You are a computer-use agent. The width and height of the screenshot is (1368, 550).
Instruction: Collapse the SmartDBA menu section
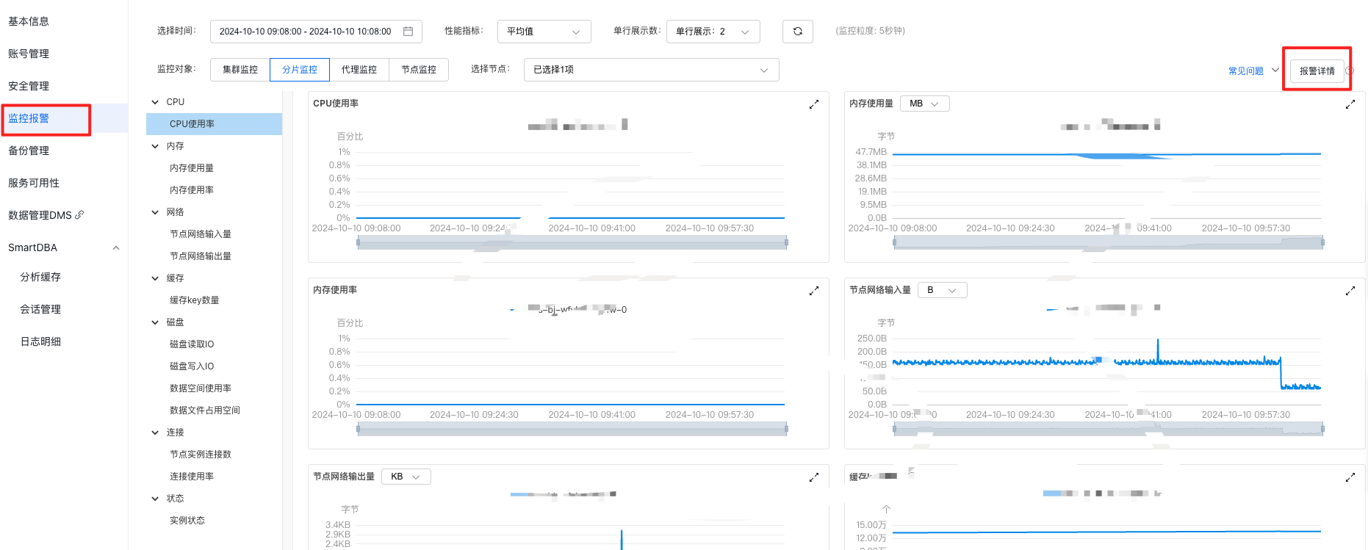(x=116, y=248)
